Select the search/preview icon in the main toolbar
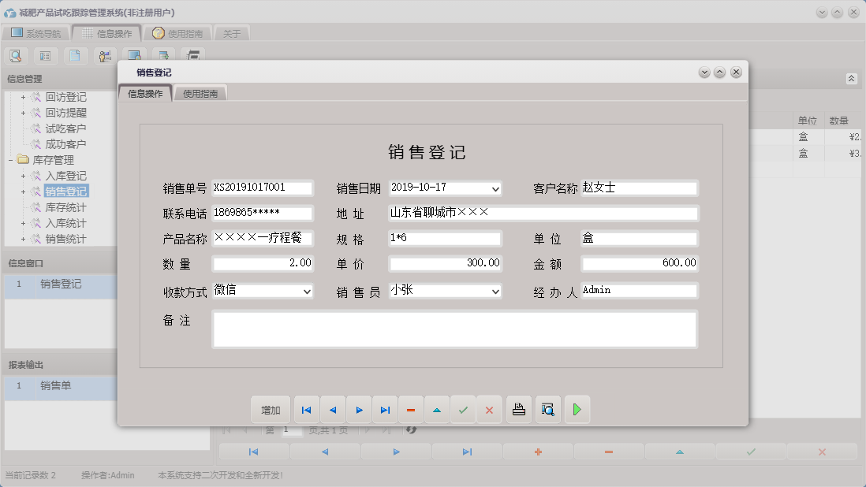The image size is (866, 487). (x=16, y=55)
